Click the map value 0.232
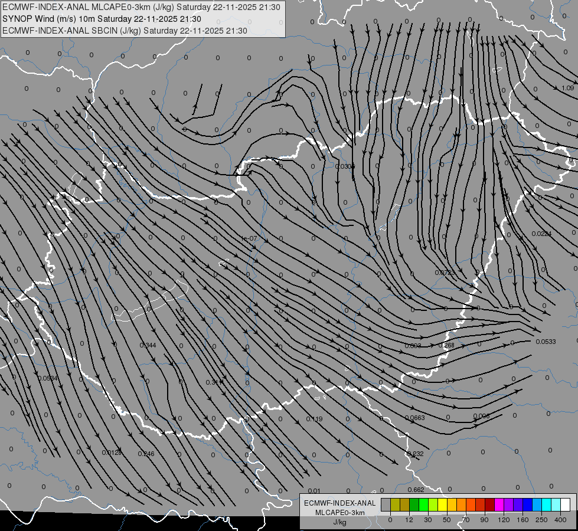The image size is (578, 531). click(x=416, y=454)
